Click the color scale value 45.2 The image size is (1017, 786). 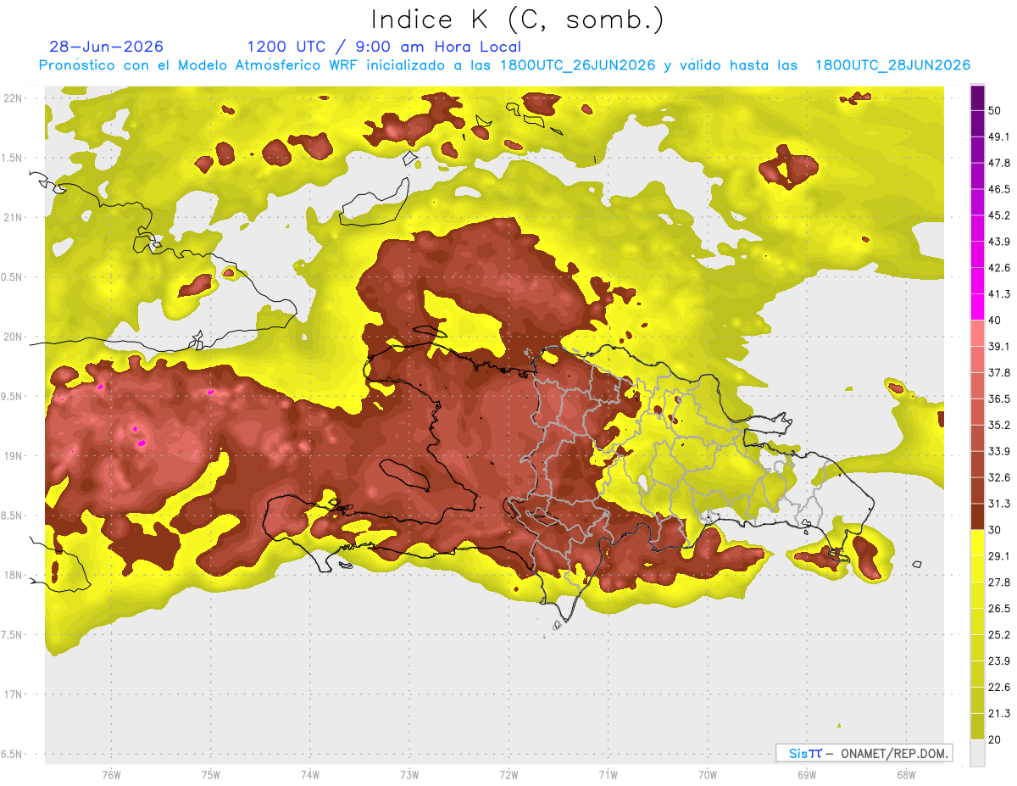(999, 215)
